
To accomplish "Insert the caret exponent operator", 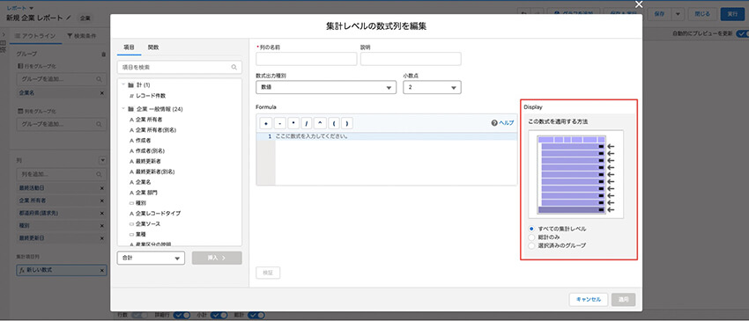I will (x=320, y=123).
